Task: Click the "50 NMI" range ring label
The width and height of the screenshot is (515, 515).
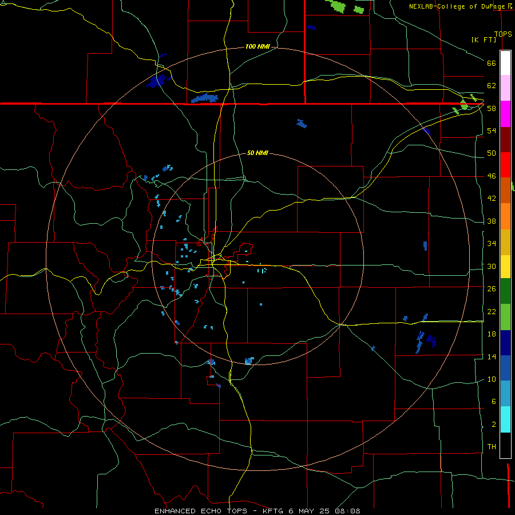Action: [257, 153]
